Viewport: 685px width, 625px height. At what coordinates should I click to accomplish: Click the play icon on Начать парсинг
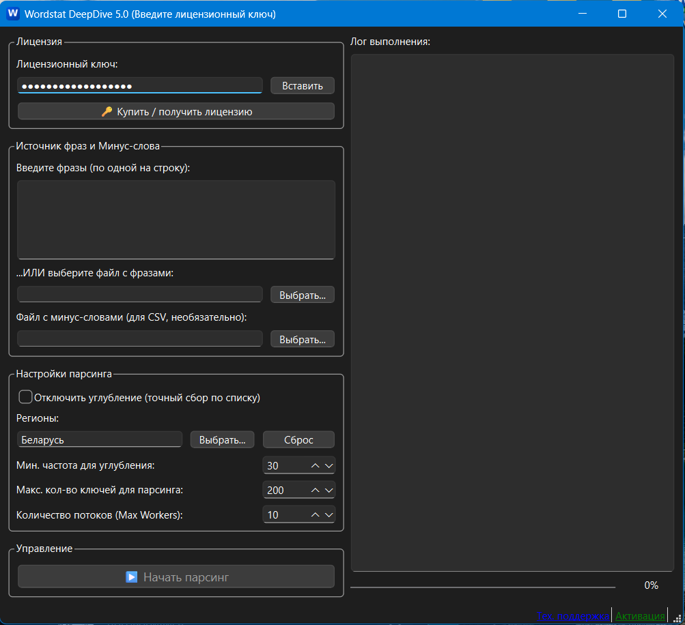[132, 577]
